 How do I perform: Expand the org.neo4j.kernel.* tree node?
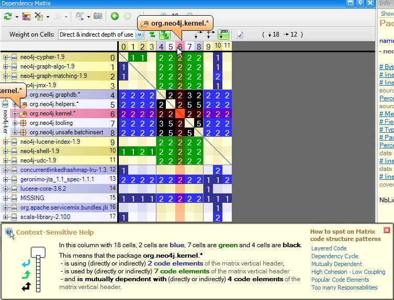tap(15, 114)
